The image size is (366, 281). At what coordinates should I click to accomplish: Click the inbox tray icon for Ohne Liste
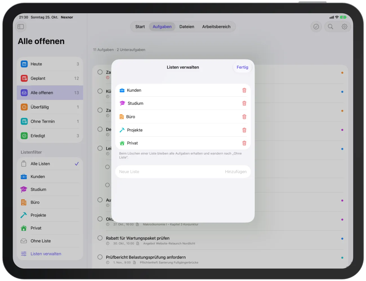coord(24,241)
